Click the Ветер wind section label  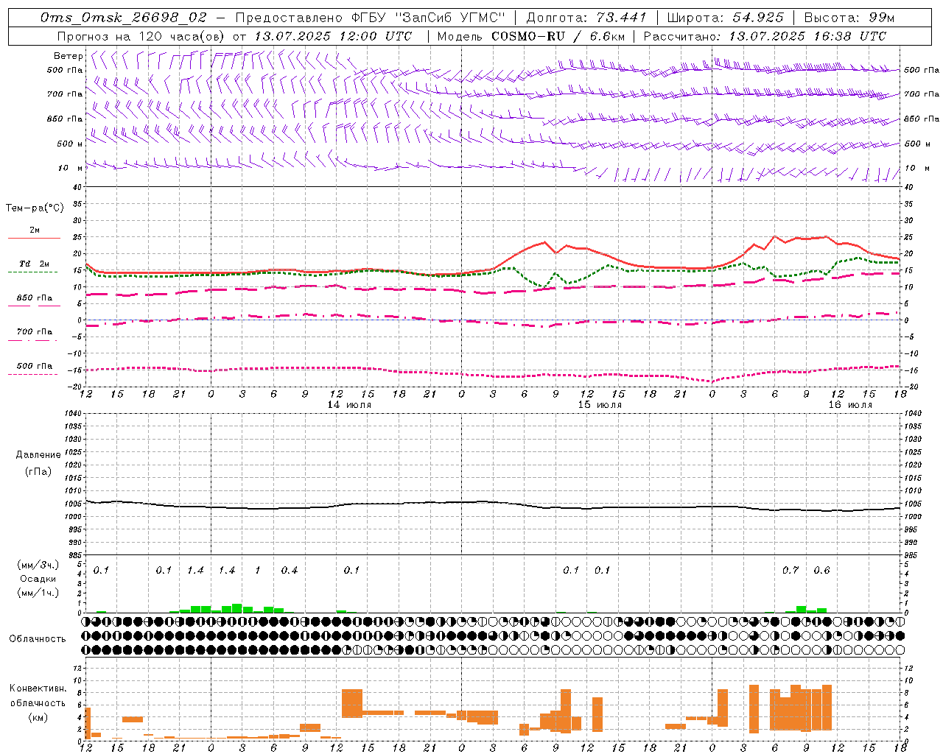pyautogui.click(x=69, y=56)
